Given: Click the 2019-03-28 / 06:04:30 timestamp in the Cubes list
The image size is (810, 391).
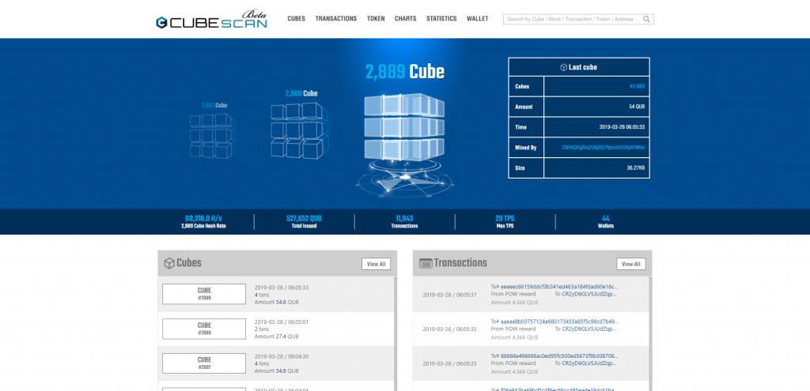Looking at the screenshot, I should pyautogui.click(x=281, y=356).
